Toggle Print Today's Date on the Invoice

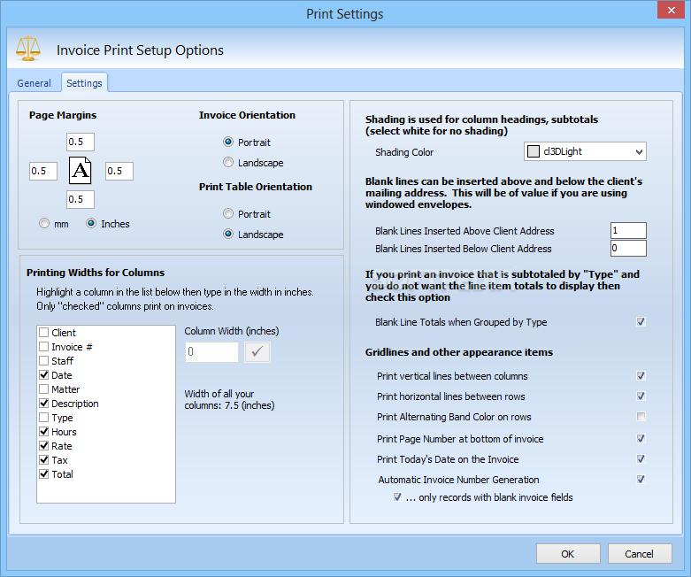point(641,459)
